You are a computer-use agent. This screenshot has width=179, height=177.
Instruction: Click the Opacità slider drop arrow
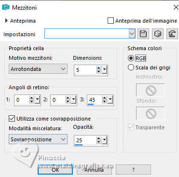tap(105, 140)
